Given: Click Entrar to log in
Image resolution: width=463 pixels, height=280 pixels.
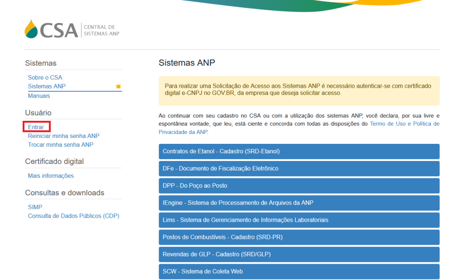Looking at the screenshot, I should [36, 127].
